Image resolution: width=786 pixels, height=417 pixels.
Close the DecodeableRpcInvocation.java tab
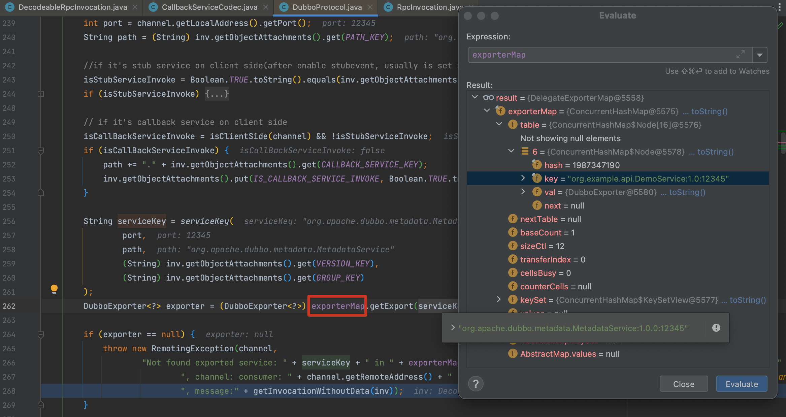coord(135,7)
